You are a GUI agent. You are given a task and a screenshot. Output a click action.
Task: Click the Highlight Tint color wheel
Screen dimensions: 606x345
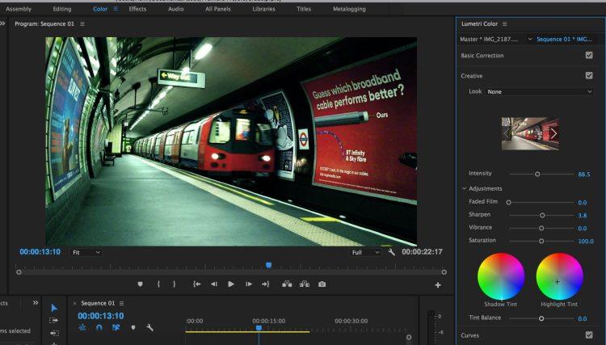point(559,276)
